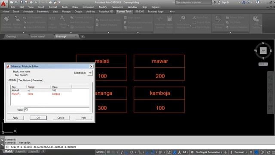Switch to the room name* drawing tab
This screenshot has height=155, width=275.
(x=38, y=37)
